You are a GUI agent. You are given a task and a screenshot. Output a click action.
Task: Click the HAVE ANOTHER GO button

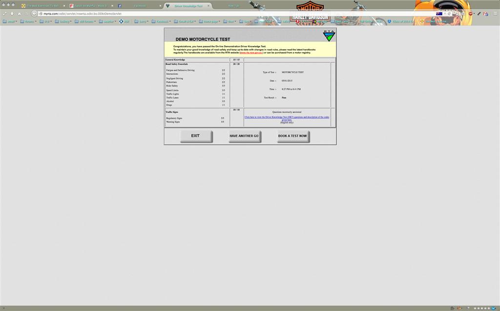(x=245, y=136)
